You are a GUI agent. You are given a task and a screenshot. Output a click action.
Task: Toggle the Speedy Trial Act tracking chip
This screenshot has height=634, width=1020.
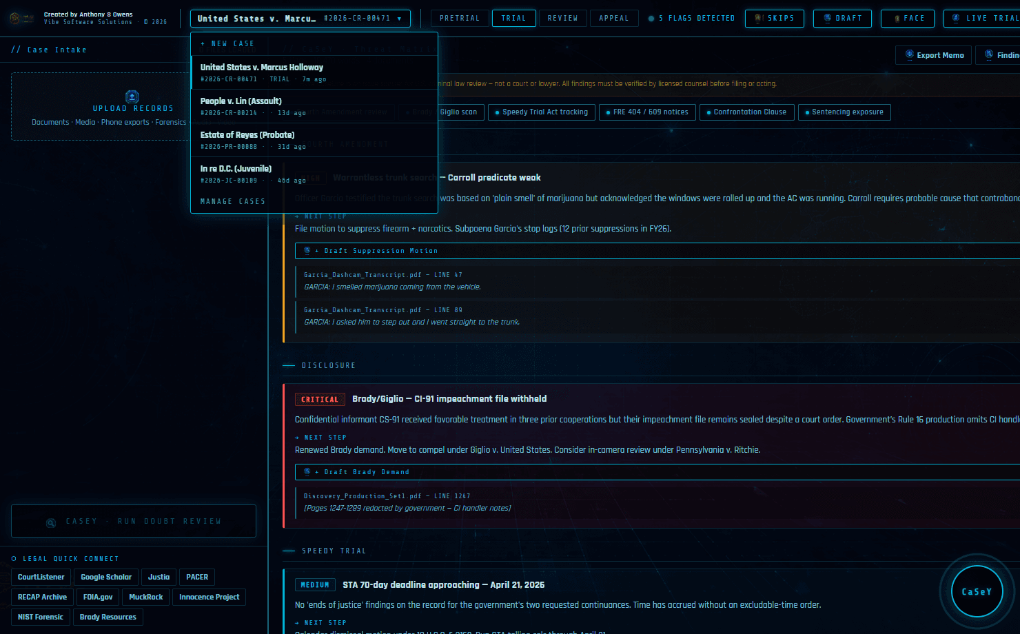[542, 112]
